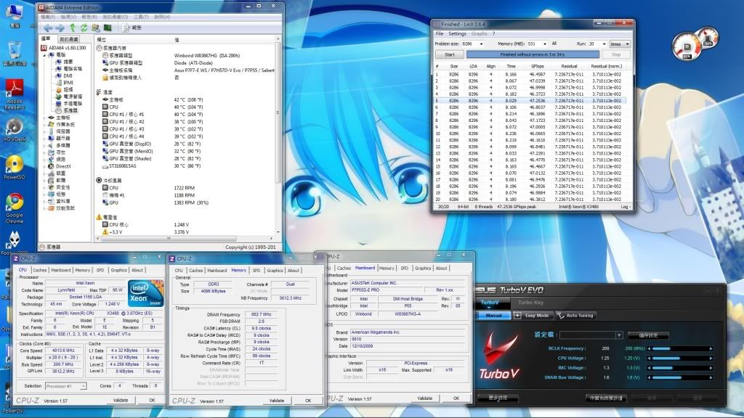The height and width of the screenshot is (418, 744).
Task: Refresh AIDA64 with green circular arrows icon
Action: [x=84, y=28]
